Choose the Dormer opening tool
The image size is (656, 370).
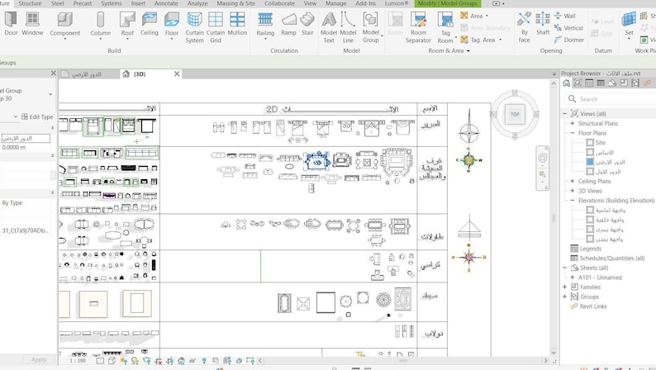pyautogui.click(x=569, y=40)
